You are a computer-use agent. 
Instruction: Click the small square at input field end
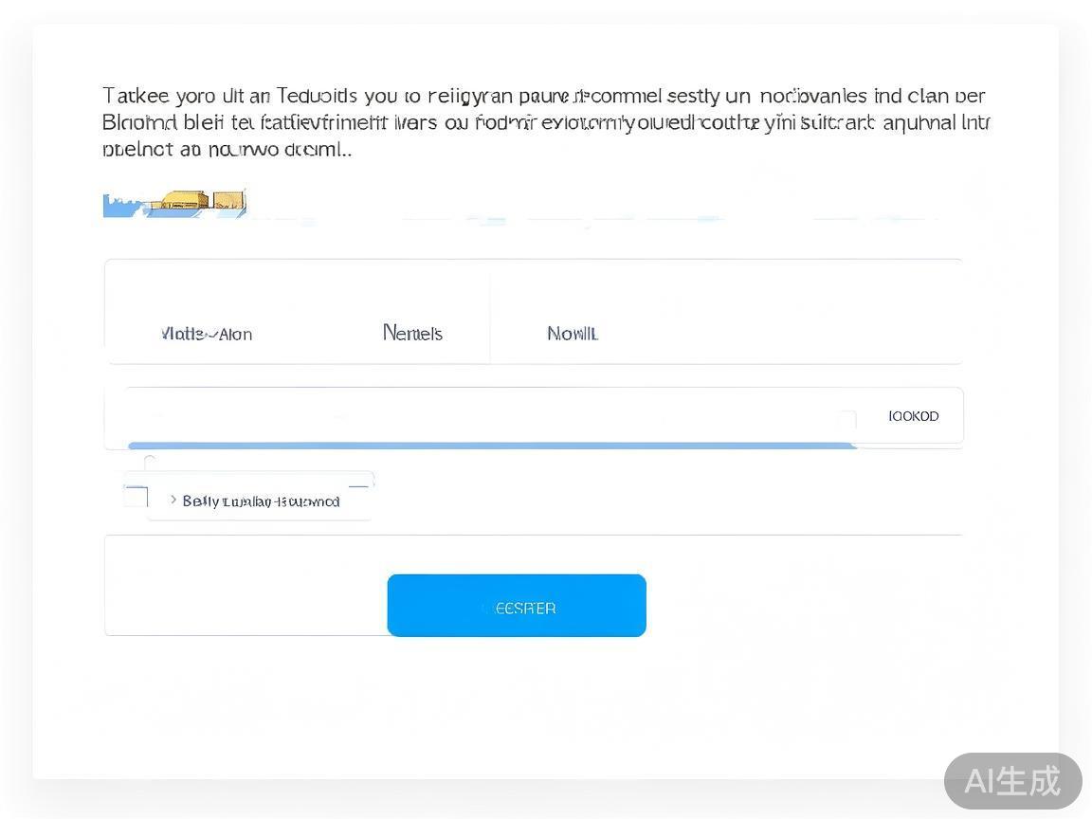[846, 419]
